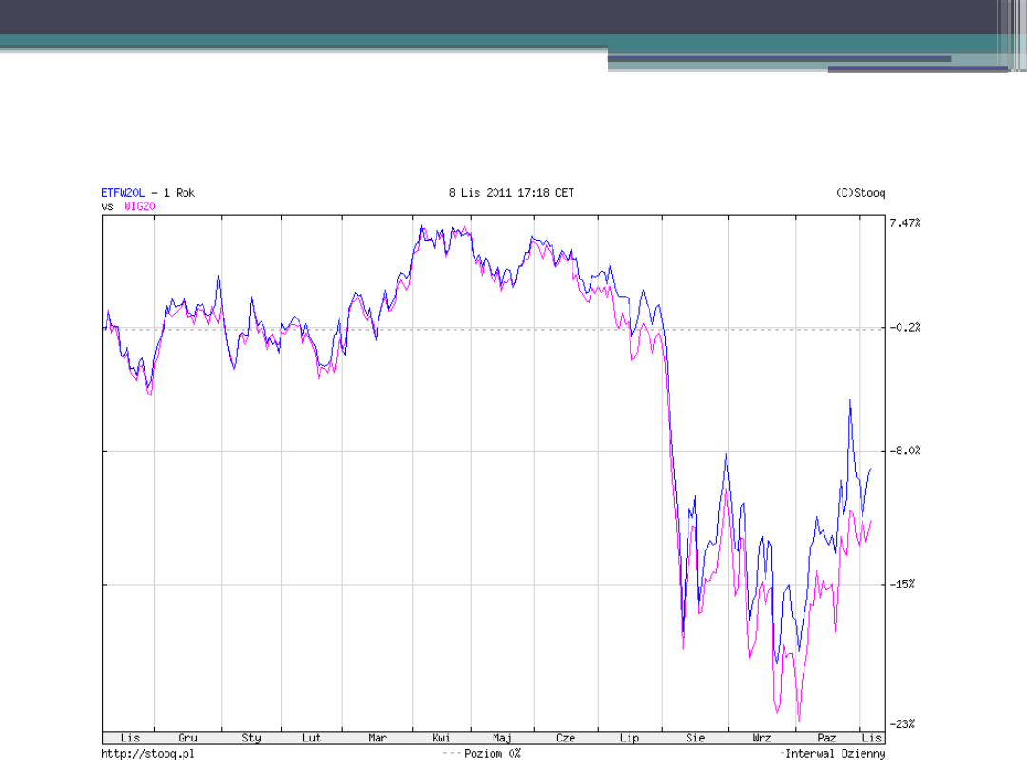The height and width of the screenshot is (770, 1027).
Task: Select the pink WIG20 legend label
Action: coord(140,205)
